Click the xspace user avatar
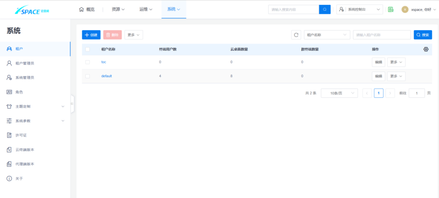439x198 pixels. [404, 10]
